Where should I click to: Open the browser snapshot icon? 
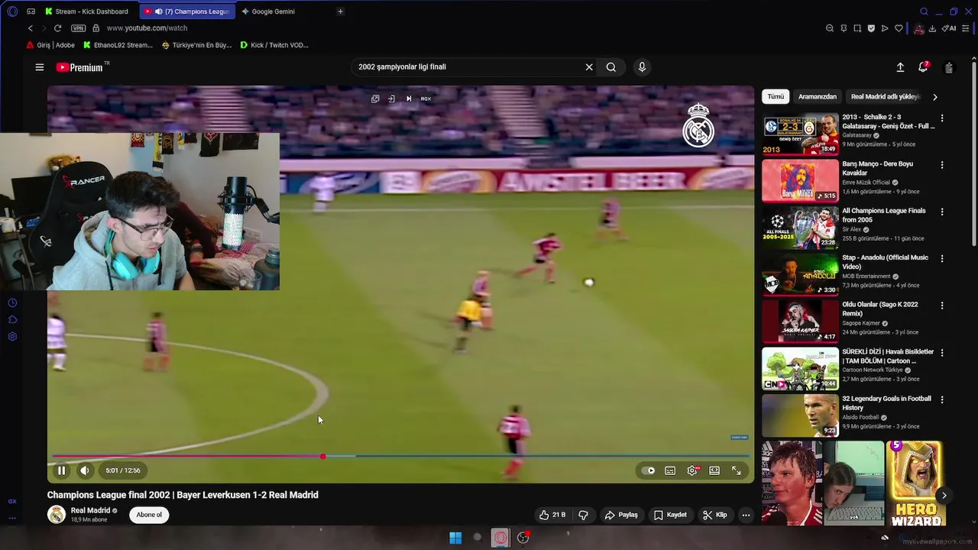pos(857,28)
